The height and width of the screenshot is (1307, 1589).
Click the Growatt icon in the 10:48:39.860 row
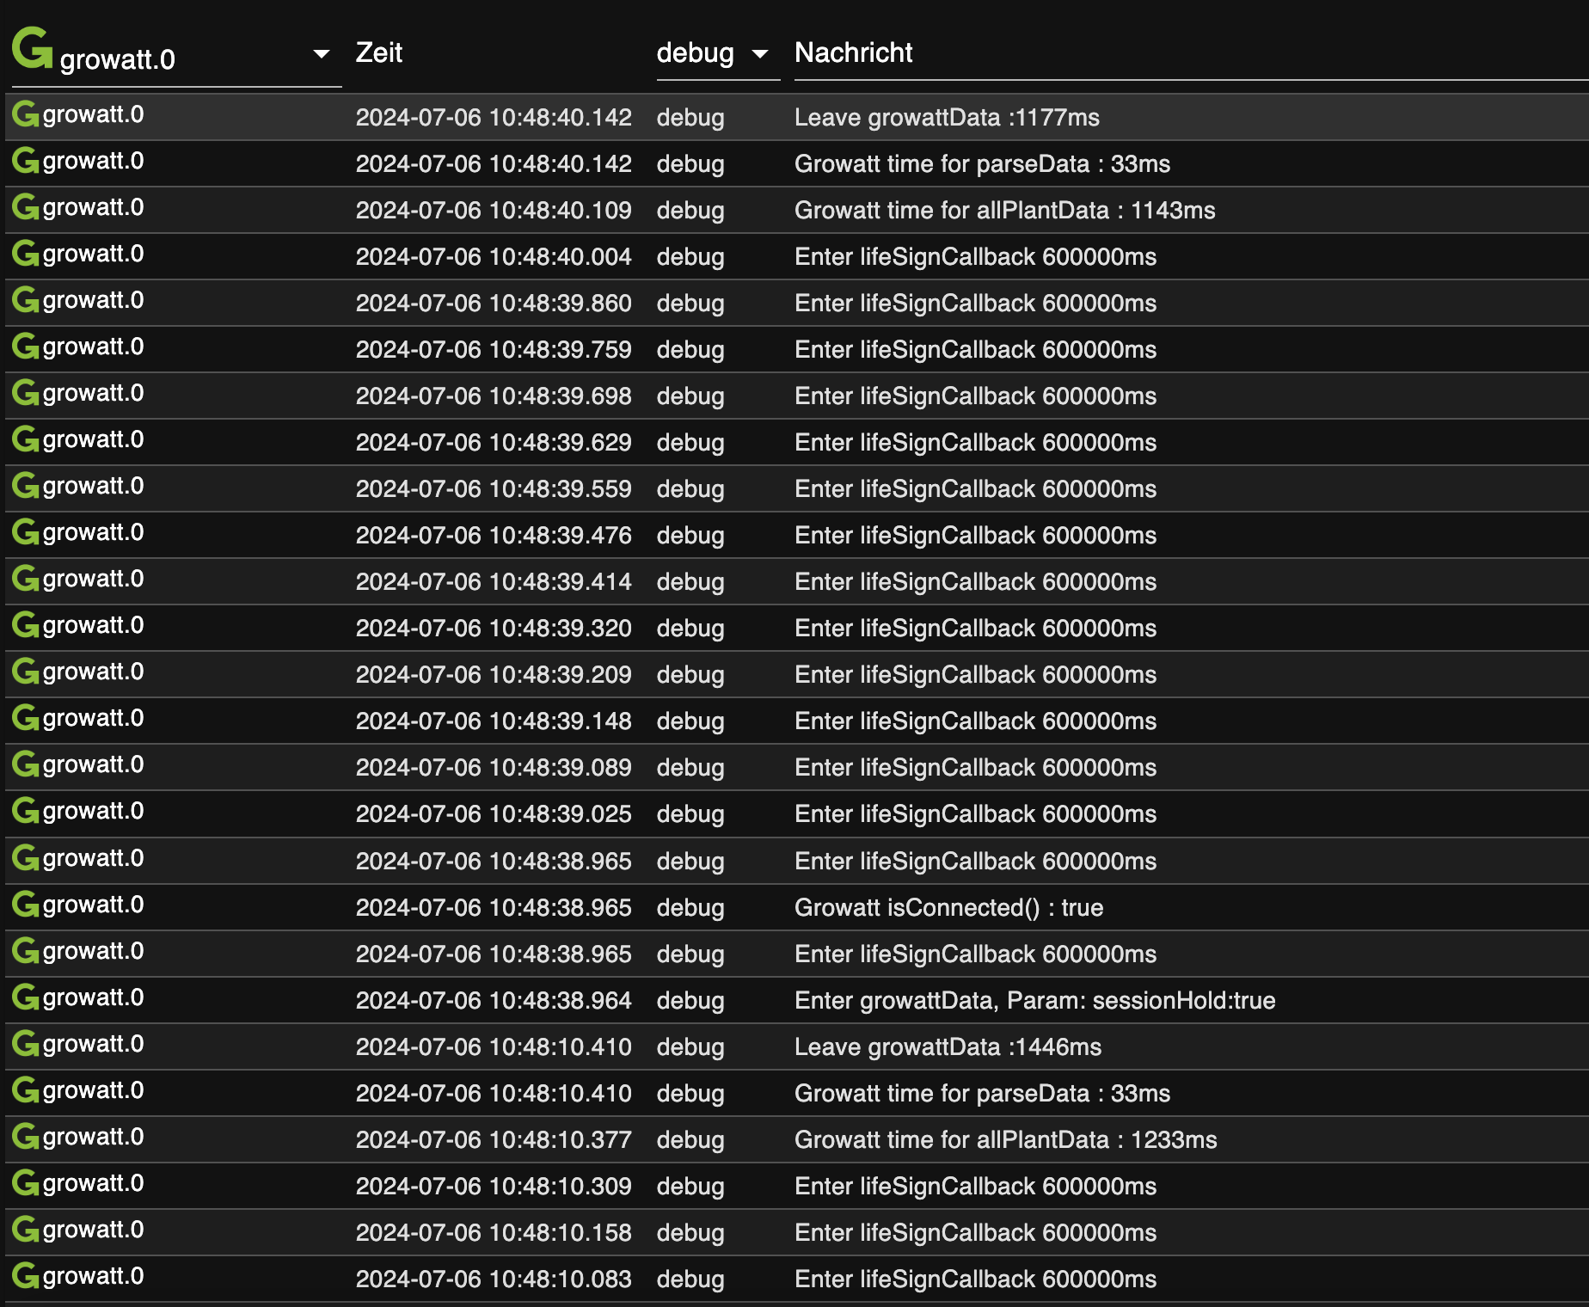26,300
